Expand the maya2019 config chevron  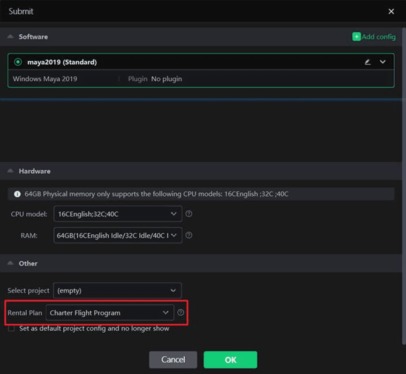pos(383,62)
